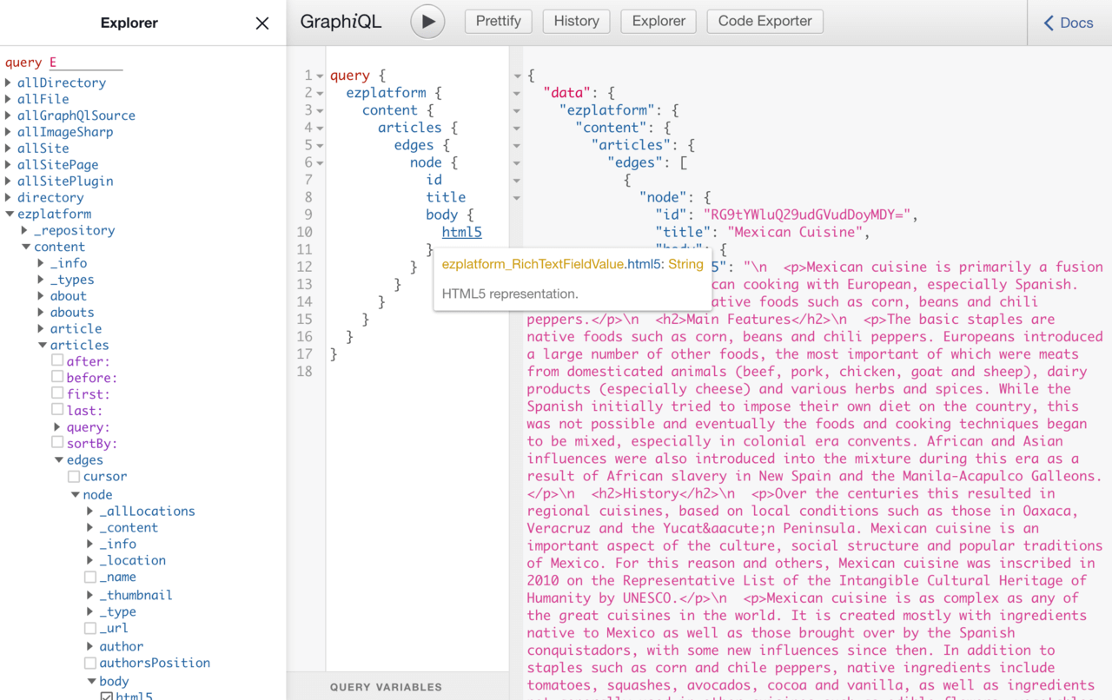Click "Mexican Cuisine" title value in results
Viewport: 1112px width, 700px height.
pos(797,232)
